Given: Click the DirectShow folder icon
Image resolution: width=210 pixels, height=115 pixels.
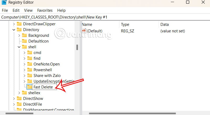Looking at the screenshot, I should click(19, 99).
